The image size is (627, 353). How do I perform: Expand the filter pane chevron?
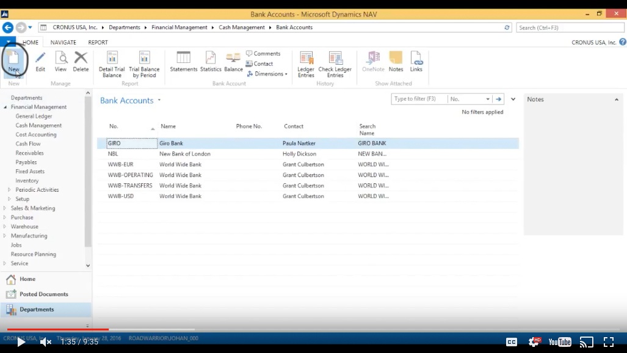tap(513, 99)
